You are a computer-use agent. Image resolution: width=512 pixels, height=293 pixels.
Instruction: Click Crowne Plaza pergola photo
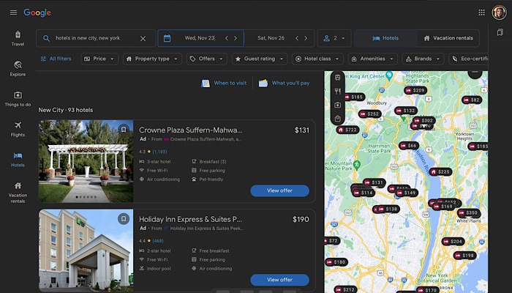coord(86,161)
